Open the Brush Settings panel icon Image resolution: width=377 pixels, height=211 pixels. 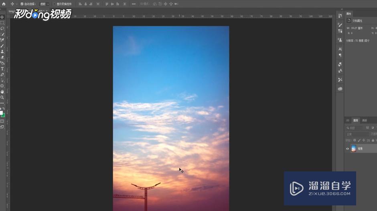pyautogui.click(x=340, y=31)
